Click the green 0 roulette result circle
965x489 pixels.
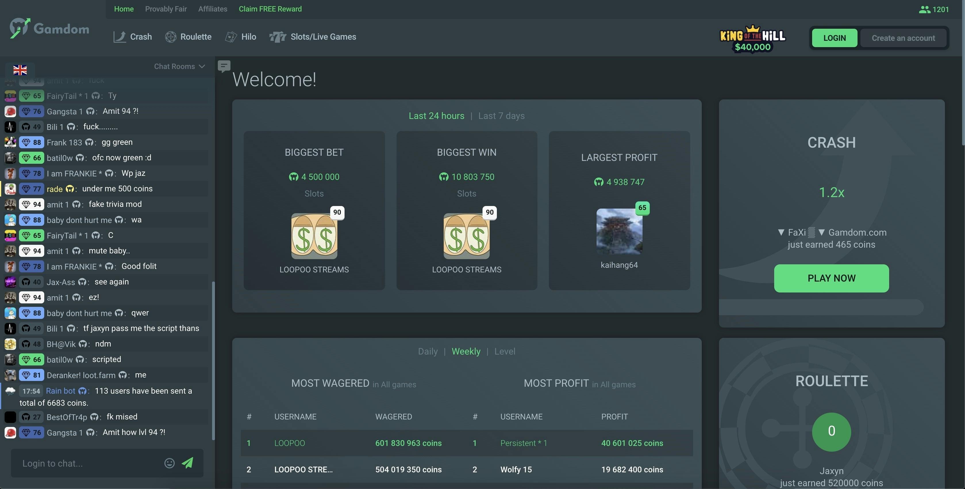[x=831, y=431]
